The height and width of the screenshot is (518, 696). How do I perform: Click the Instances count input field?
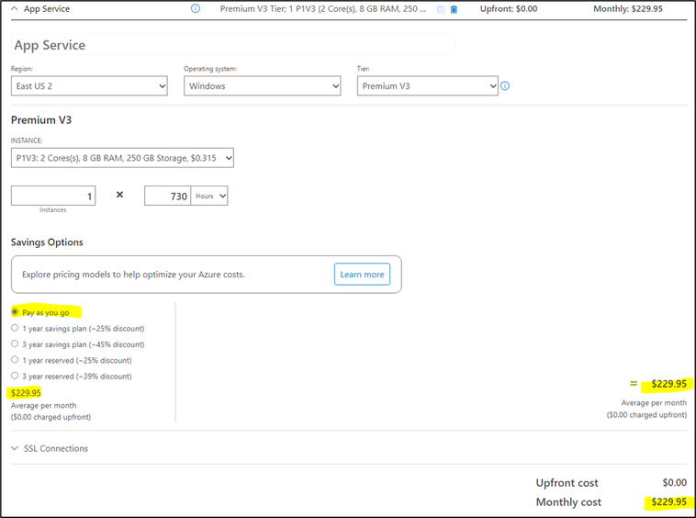[x=53, y=196]
